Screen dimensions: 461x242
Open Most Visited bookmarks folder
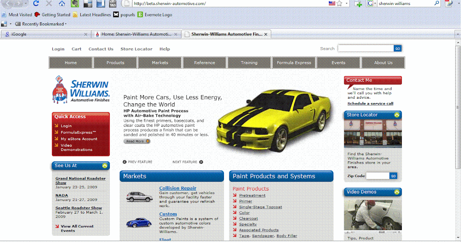coord(17,15)
